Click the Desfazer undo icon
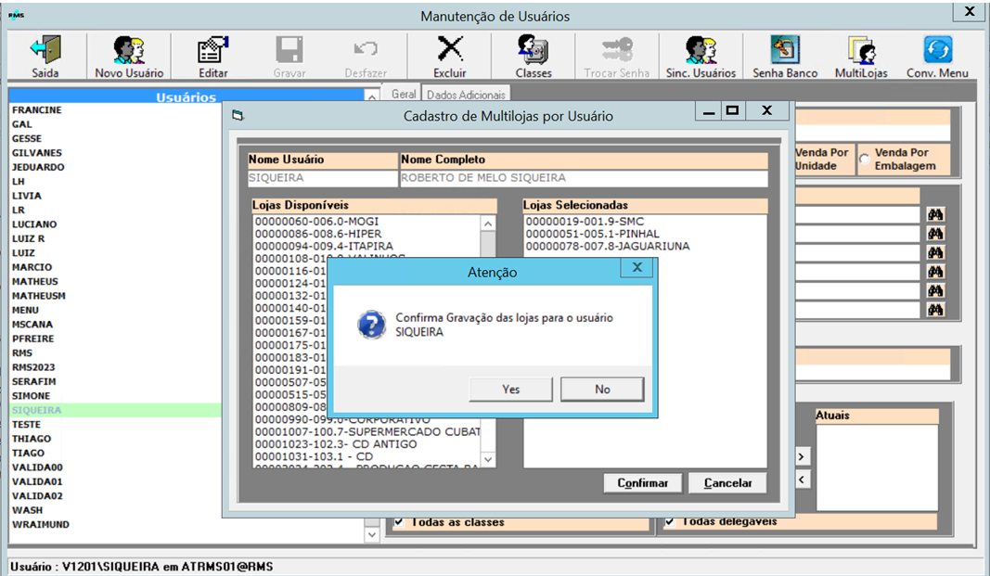 (x=366, y=48)
